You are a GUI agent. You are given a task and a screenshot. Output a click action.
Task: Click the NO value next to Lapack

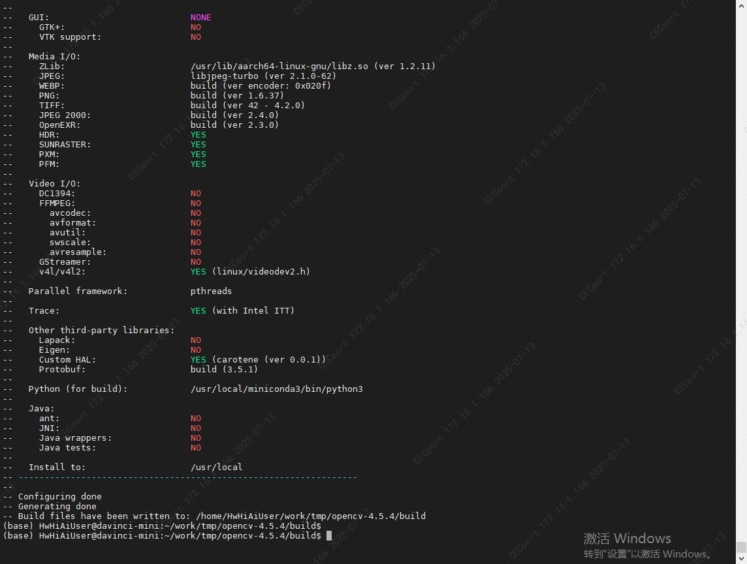196,340
